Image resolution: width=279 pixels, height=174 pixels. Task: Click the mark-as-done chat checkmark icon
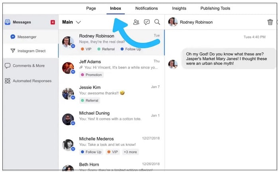pos(147,22)
